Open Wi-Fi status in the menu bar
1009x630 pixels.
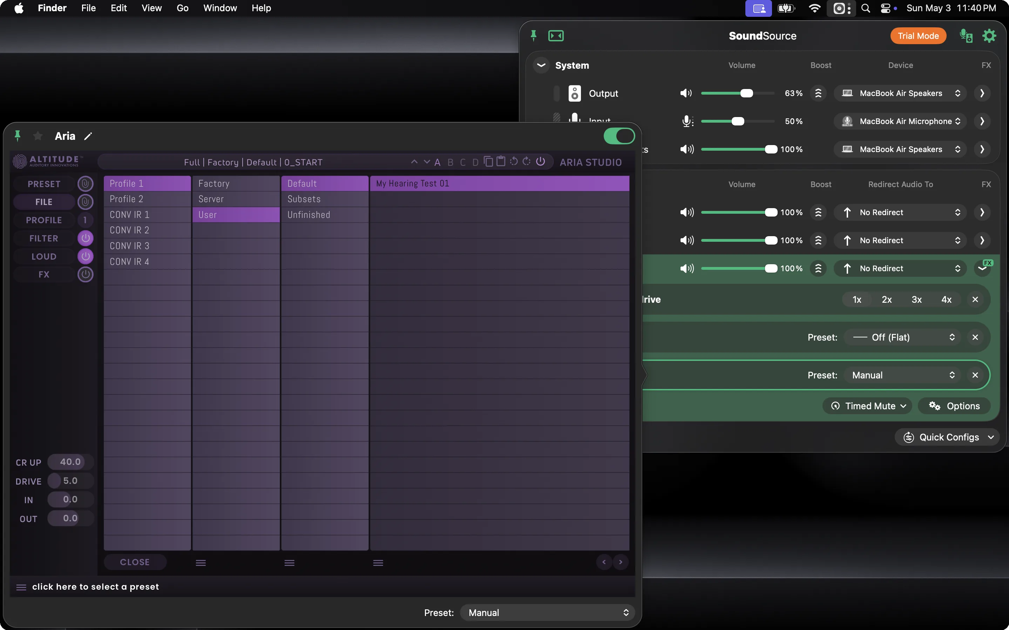[814, 8]
